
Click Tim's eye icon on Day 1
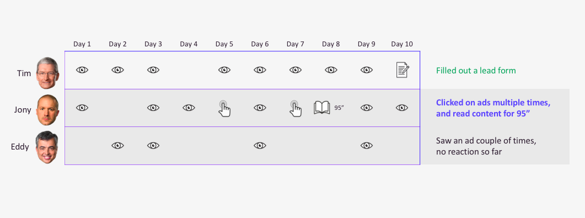82,70
